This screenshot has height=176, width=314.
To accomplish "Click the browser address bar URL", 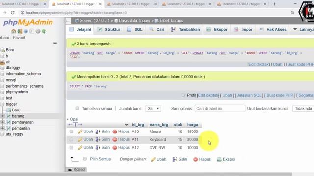I will (x=77, y=13).
